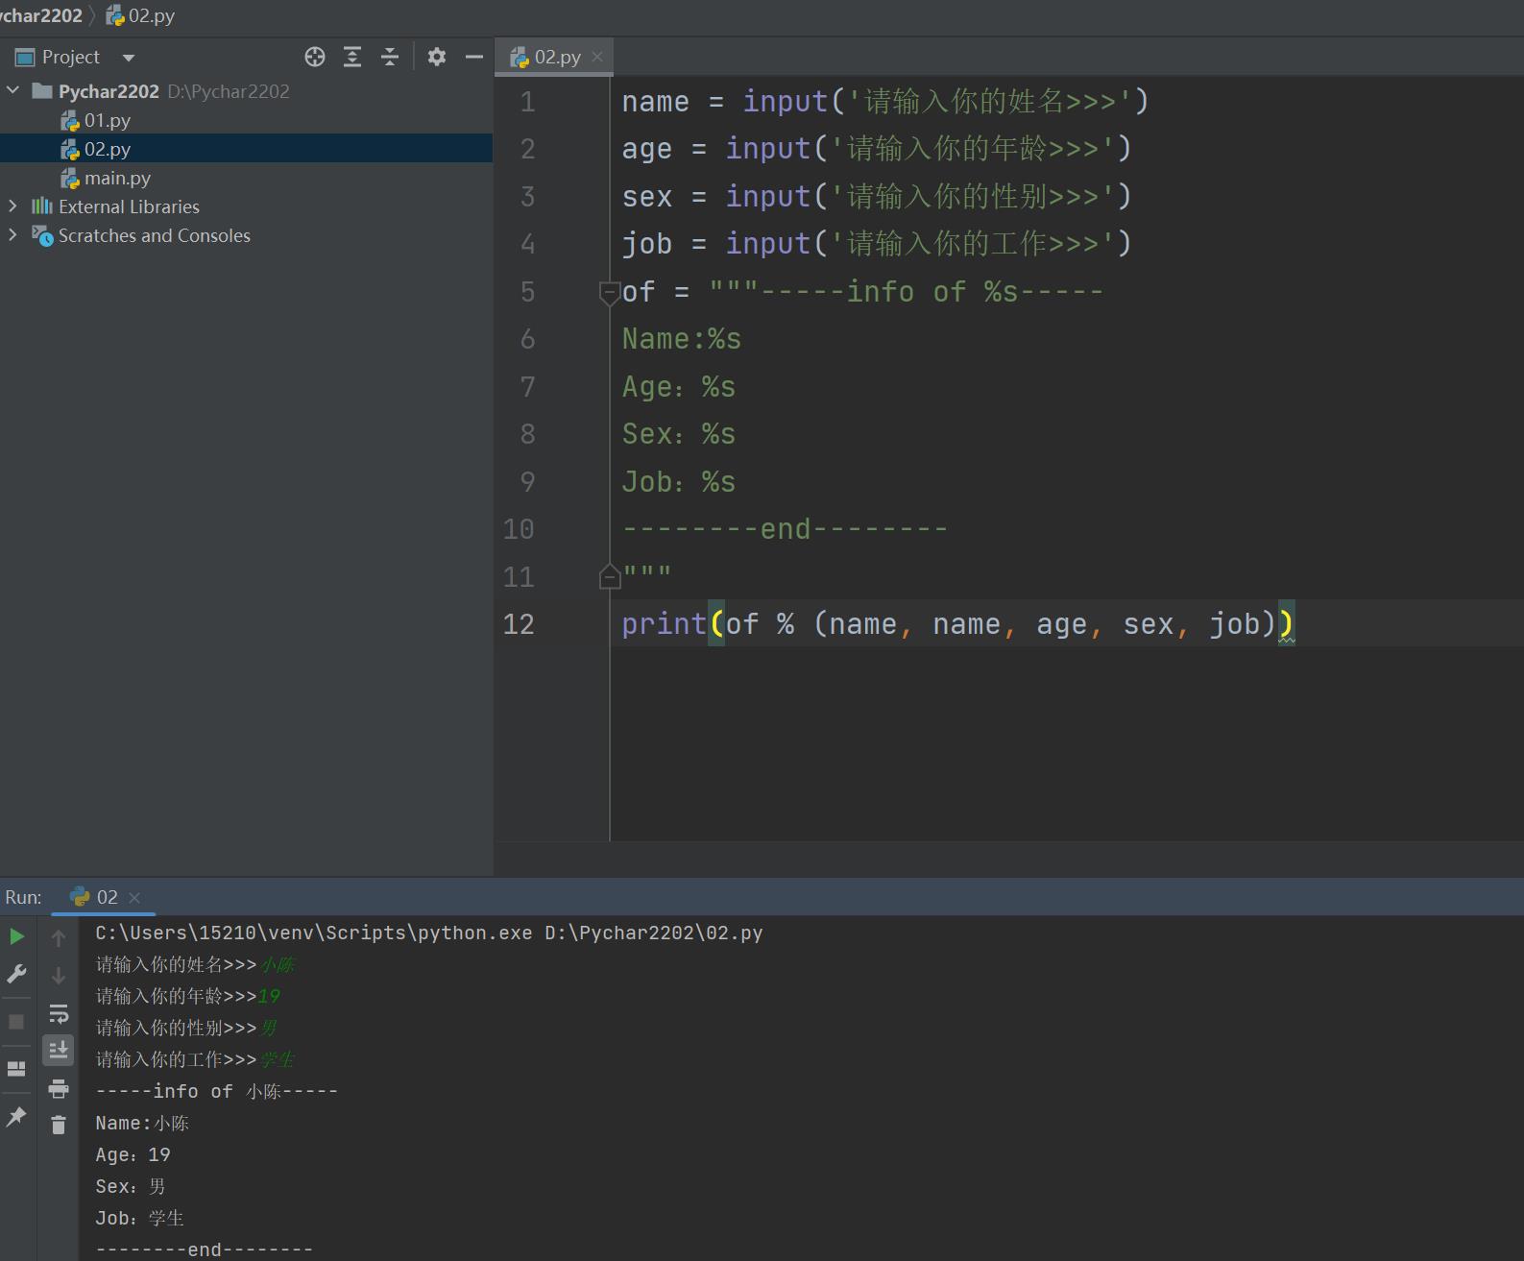Click the '-----info of 小陈-----' console line
1524x1261 pixels.
tap(216, 1091)
